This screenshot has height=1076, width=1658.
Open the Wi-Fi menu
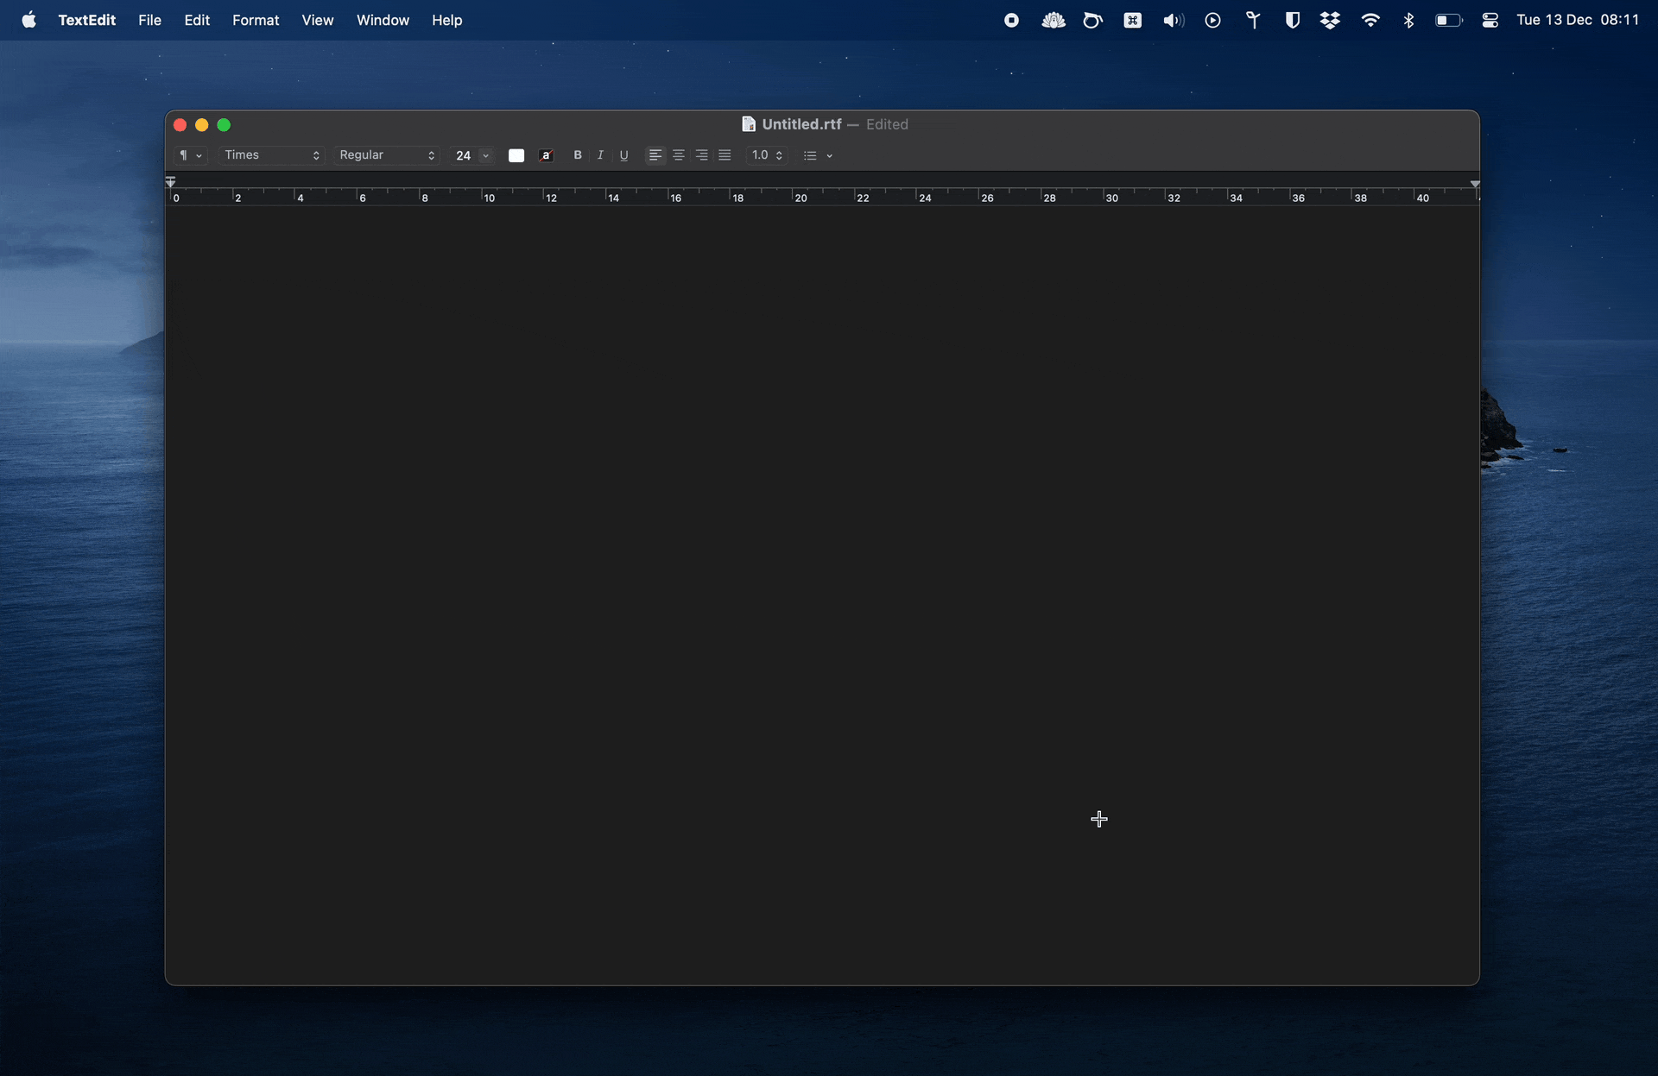1370,20
